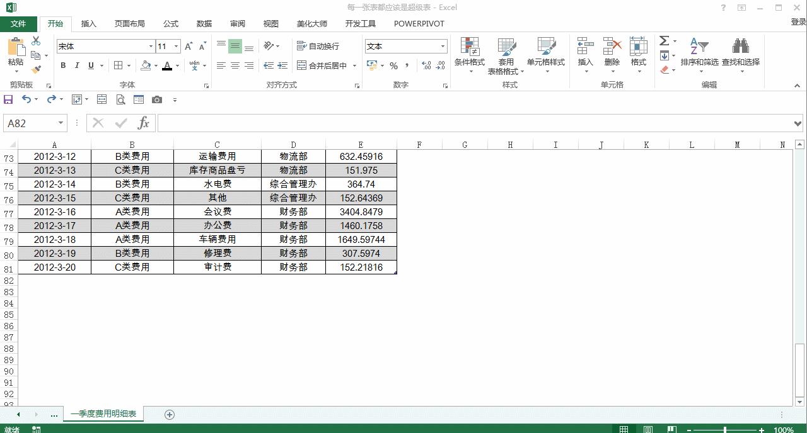This screenshot has height=433, width=807.
Task: Collapse the ribbon with the up chevron
Action: [x=797, y=86]
